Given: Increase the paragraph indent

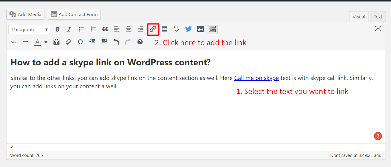Looking at the screenshot, I should point(104,42).
